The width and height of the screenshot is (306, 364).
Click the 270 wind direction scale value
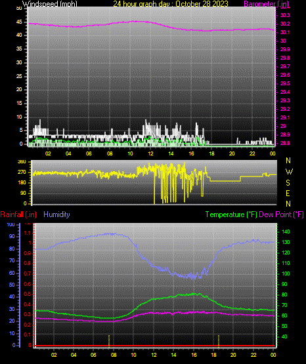coord(22,172)
